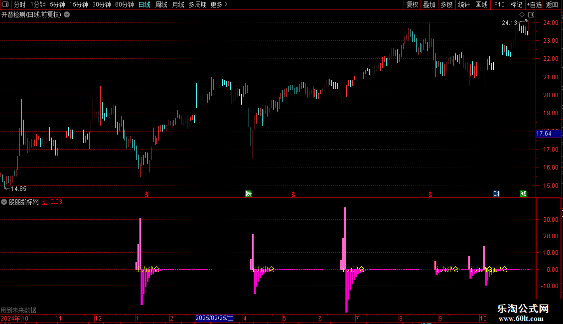563x324 pixels.
Task: Open F10 company information
Action: [x=499, y=4]
